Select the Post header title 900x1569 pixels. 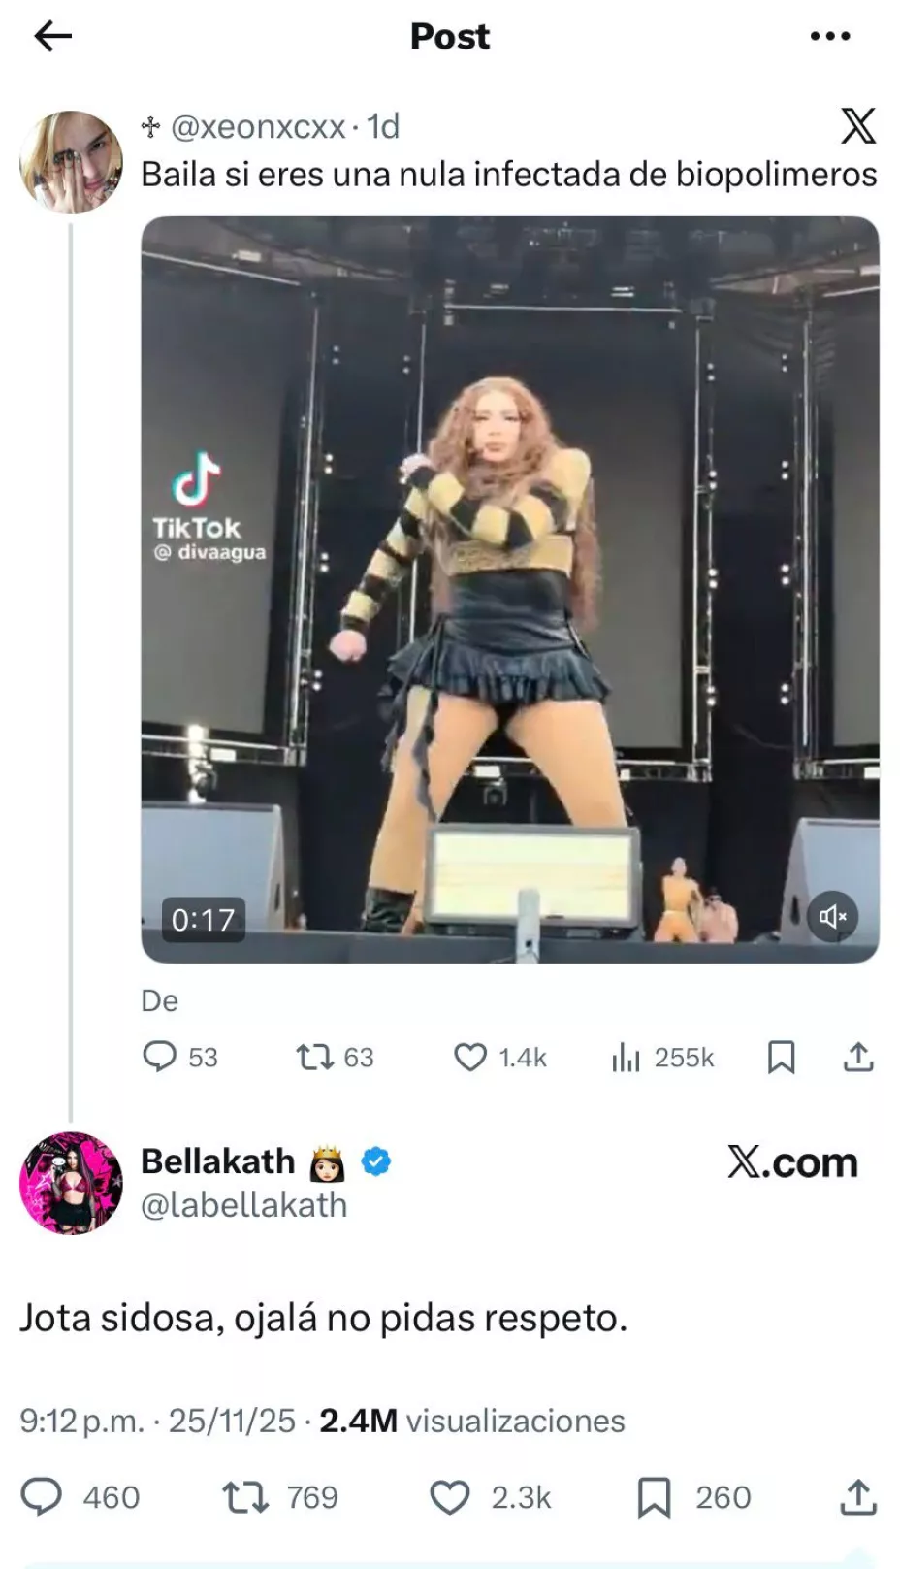(x=450, y=37)
